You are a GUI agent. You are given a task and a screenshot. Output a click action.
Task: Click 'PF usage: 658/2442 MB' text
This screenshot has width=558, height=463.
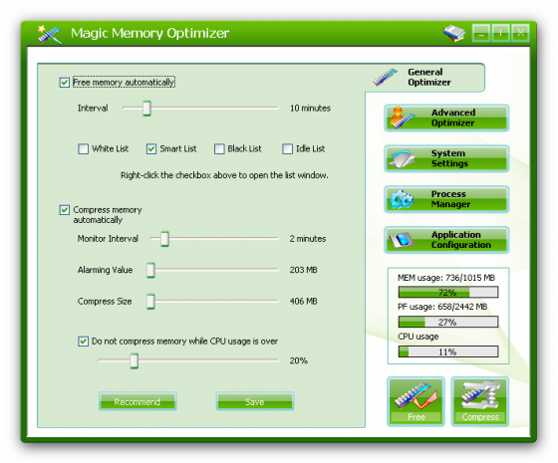[442, 307]
